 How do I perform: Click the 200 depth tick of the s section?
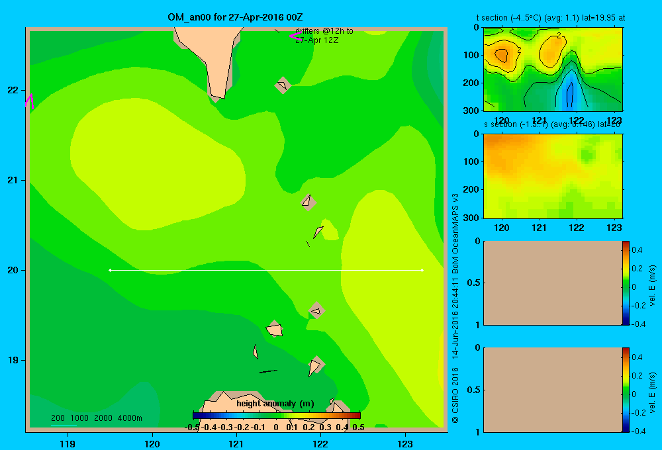(x=471, y=189)
